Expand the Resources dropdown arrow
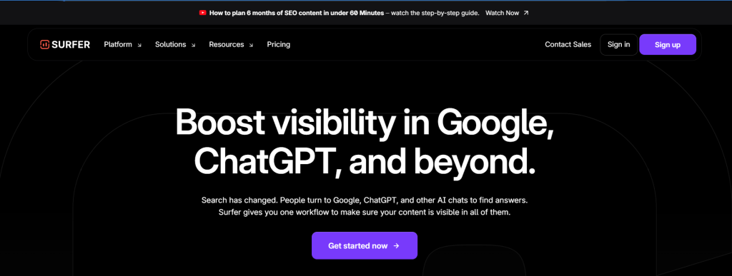 pos(251,45)
